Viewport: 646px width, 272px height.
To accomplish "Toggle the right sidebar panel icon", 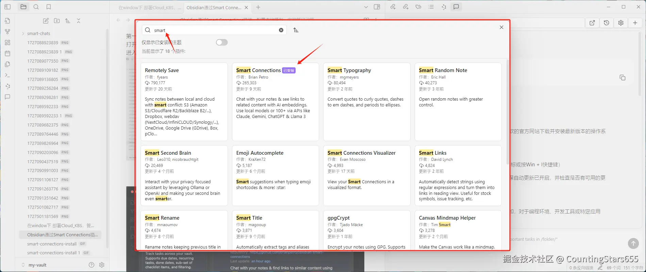I will pyautogui.click(x=377, y=7).
